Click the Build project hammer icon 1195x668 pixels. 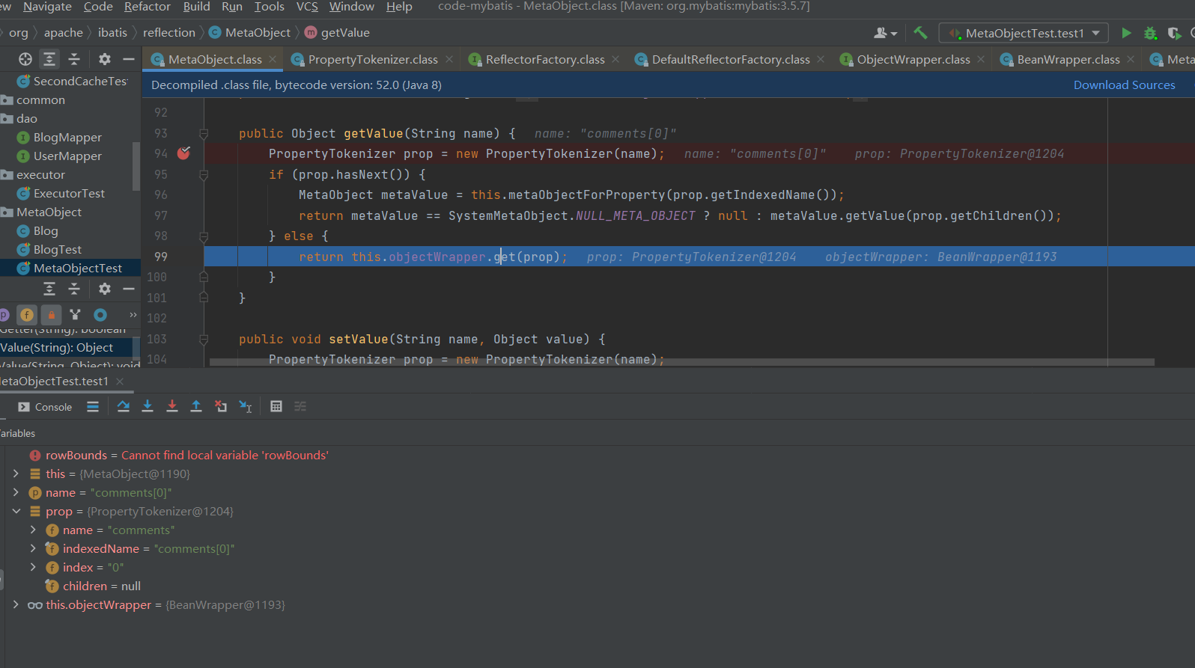[x=920, y=33]
